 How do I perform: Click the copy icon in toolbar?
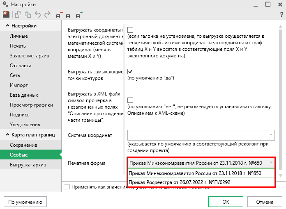(x=18, y=15)
